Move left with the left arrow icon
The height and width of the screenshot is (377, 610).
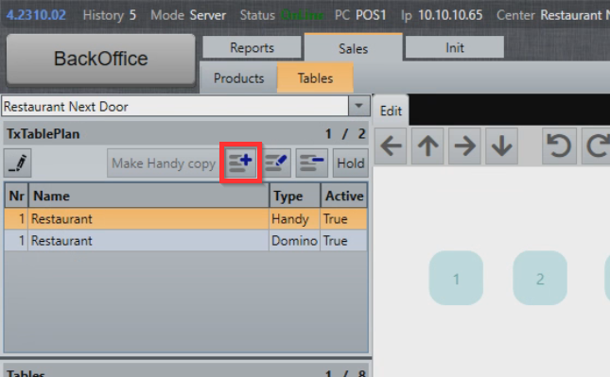click(391, 146)
